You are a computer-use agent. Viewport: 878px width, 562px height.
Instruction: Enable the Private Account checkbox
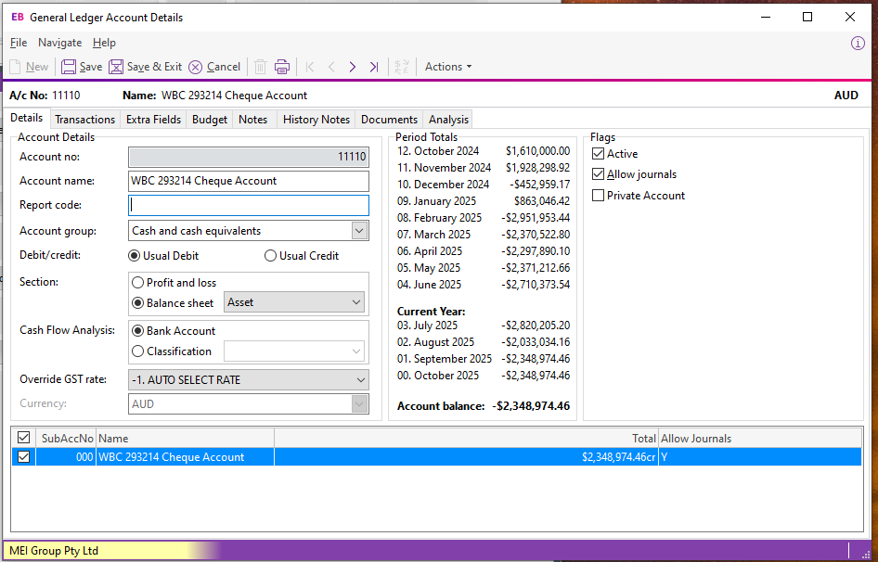(x=599, y=196)
